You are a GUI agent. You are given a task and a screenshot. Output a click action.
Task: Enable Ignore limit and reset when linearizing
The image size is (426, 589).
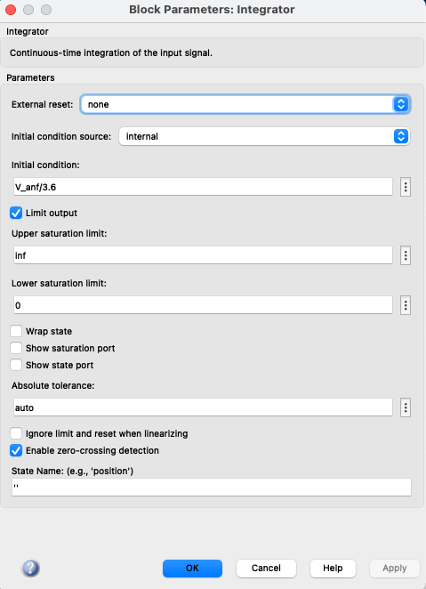[16, 433]
